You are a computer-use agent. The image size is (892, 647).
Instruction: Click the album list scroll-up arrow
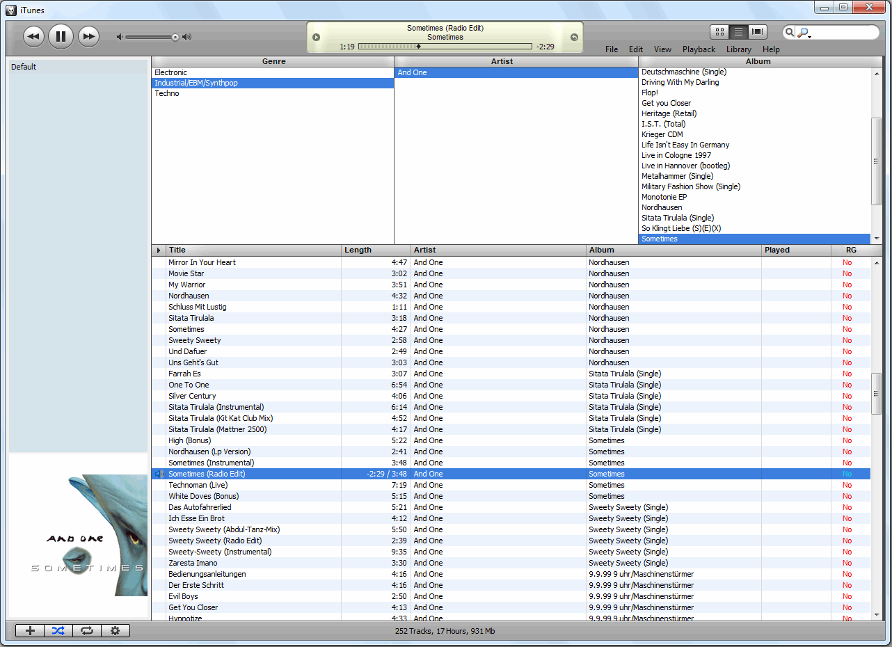click(x=876, y=72)
